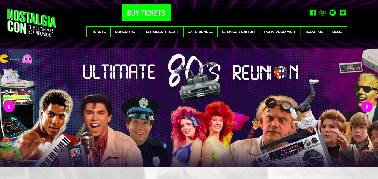
Task: Open the Concerts menu item
Action: pos(125,32)
